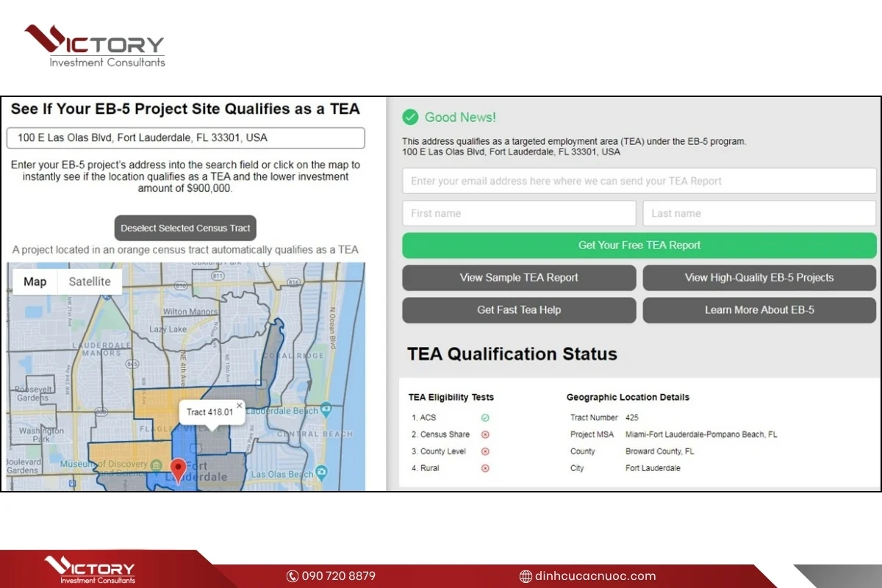The height and width of the screenshot is (588, 882).
Task: Click the Victory logo in footer
Action: (x=90, y=570)
